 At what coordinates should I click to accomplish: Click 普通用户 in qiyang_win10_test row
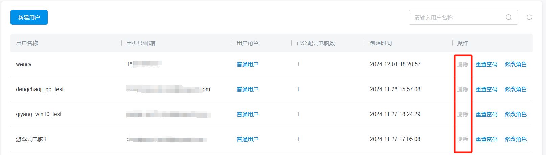[x=247, y=114]
